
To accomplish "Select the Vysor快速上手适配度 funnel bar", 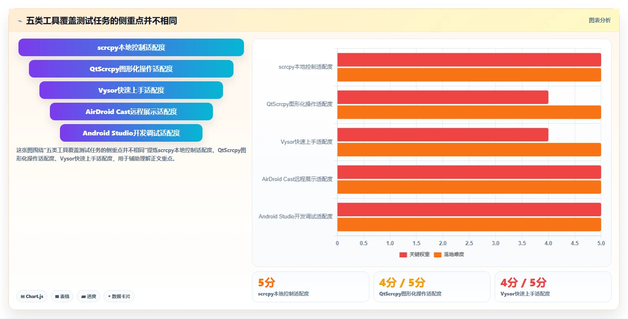I will point(131,90).
